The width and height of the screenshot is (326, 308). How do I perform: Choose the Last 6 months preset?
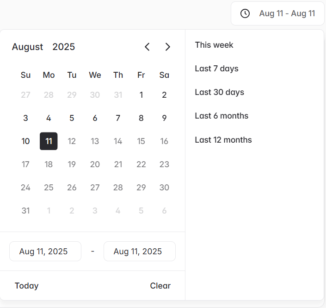point(221,116)
